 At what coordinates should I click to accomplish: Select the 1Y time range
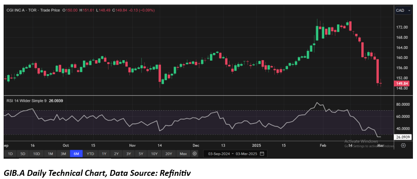click(104, 154)
